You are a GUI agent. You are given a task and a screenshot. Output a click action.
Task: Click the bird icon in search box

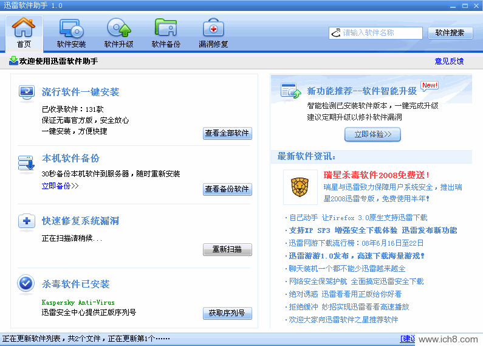tap(336, 33)
